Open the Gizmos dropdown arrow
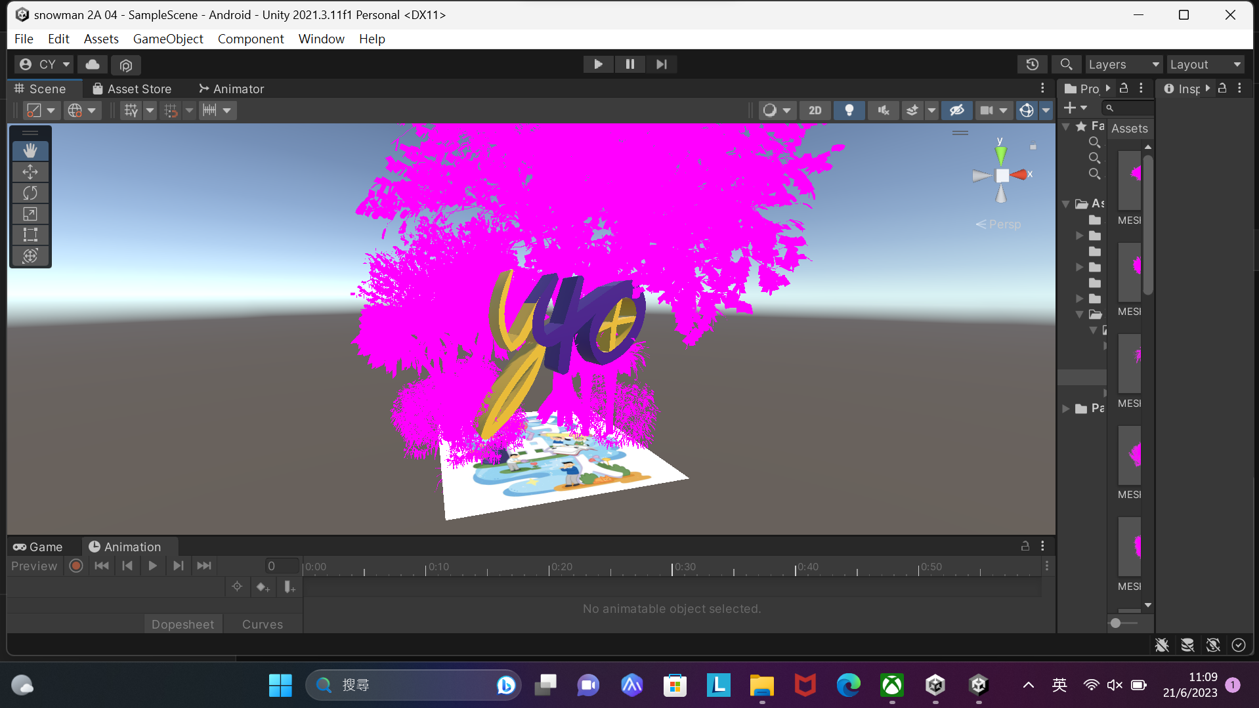 click(1046, 110)
